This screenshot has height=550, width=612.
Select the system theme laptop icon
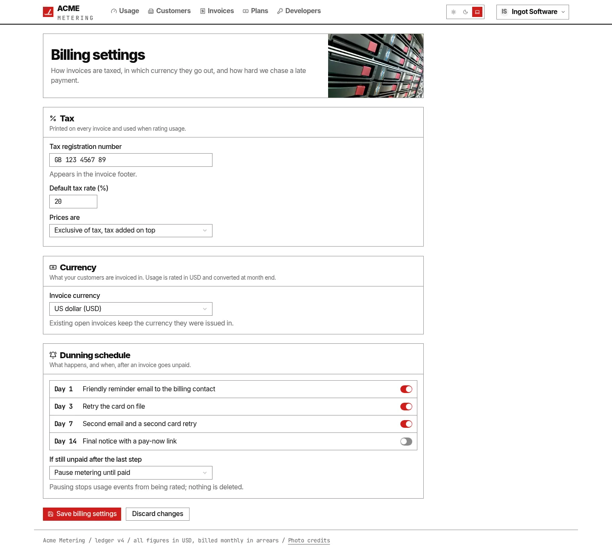coord(477,12)
